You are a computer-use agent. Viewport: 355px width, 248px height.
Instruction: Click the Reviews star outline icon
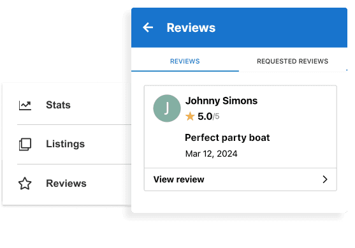point(25,184)
